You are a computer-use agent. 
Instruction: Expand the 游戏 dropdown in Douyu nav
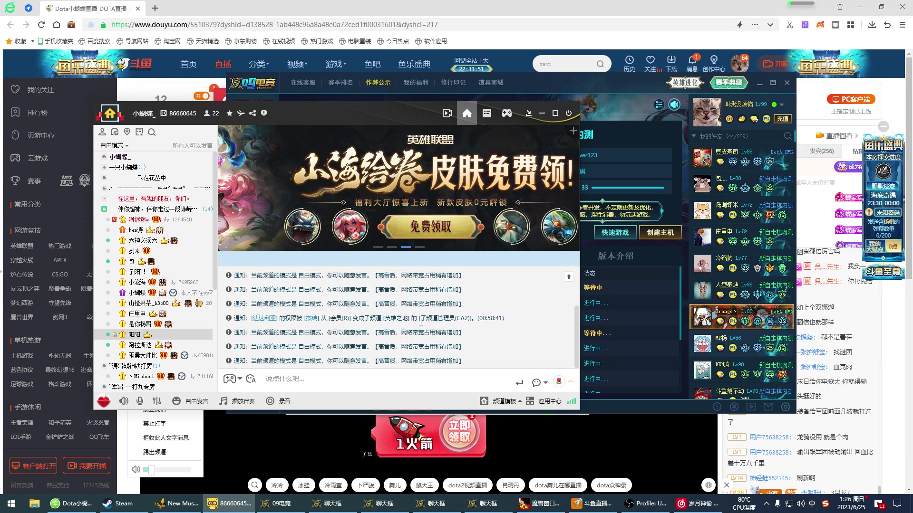[336, 64]
